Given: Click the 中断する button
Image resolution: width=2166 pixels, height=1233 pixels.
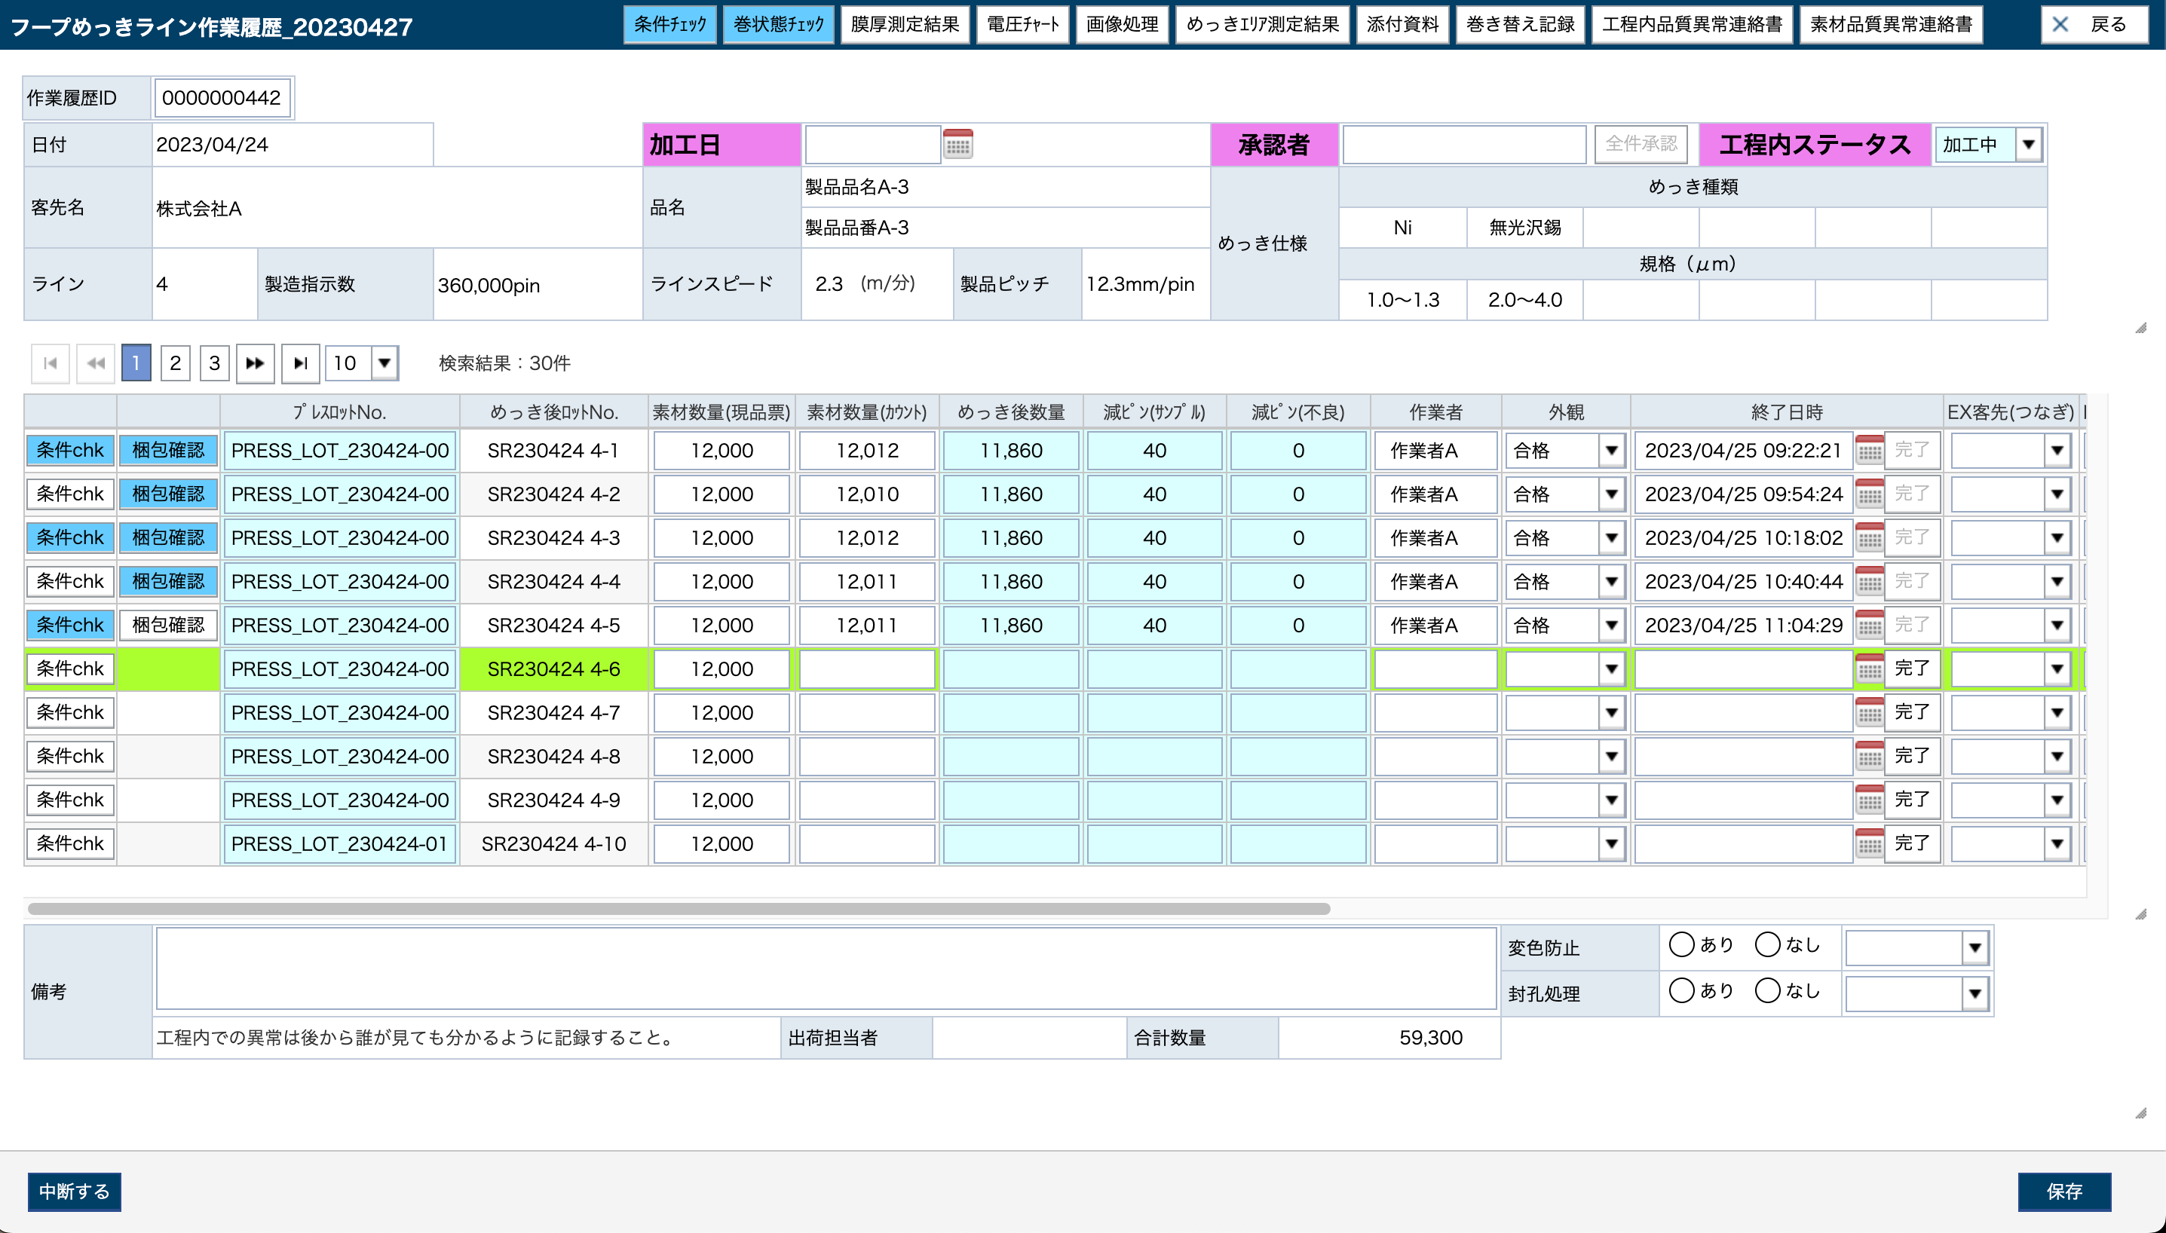Looking at the screenshot, I should (x=74, y=1192).
